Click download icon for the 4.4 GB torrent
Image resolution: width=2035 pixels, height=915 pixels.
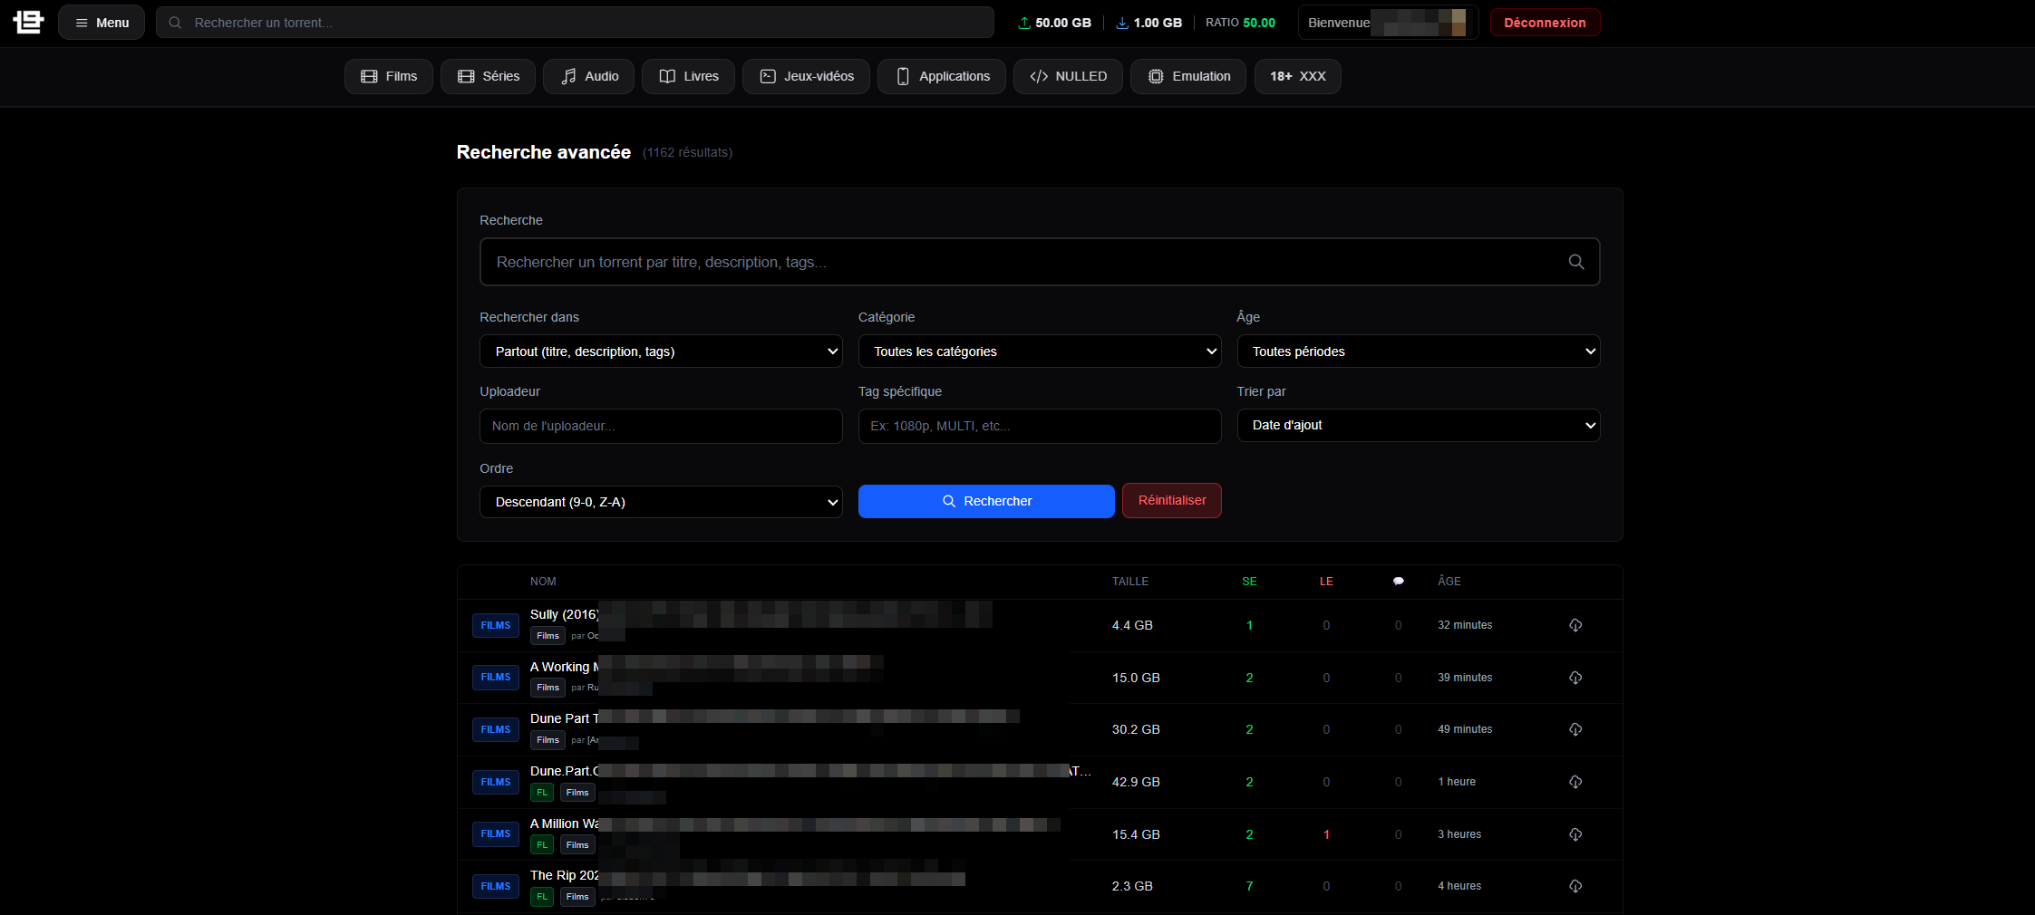pos(1575,625)
